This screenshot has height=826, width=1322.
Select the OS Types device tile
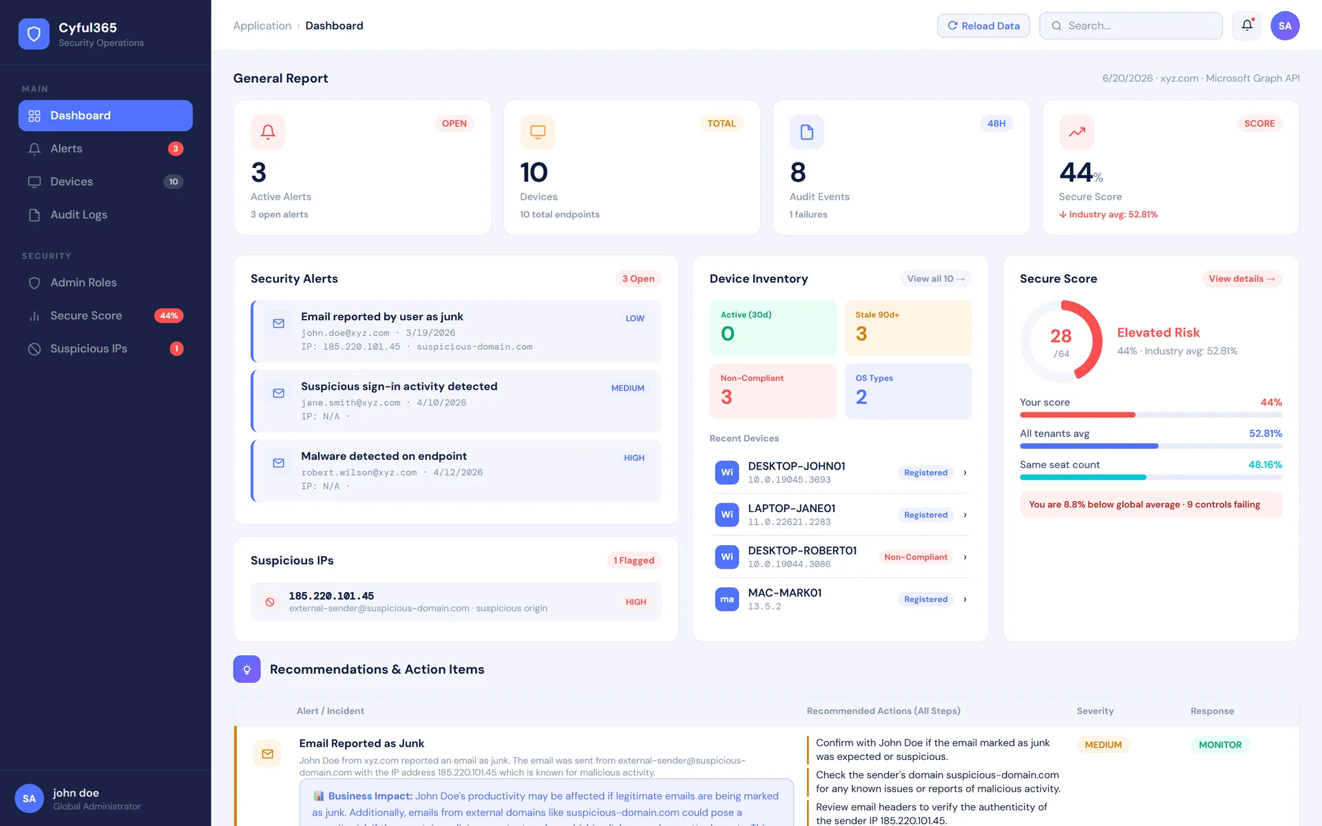coord(908,391)
